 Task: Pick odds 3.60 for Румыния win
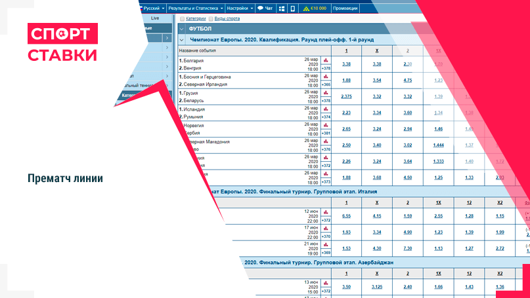click(x=408, y=113)
